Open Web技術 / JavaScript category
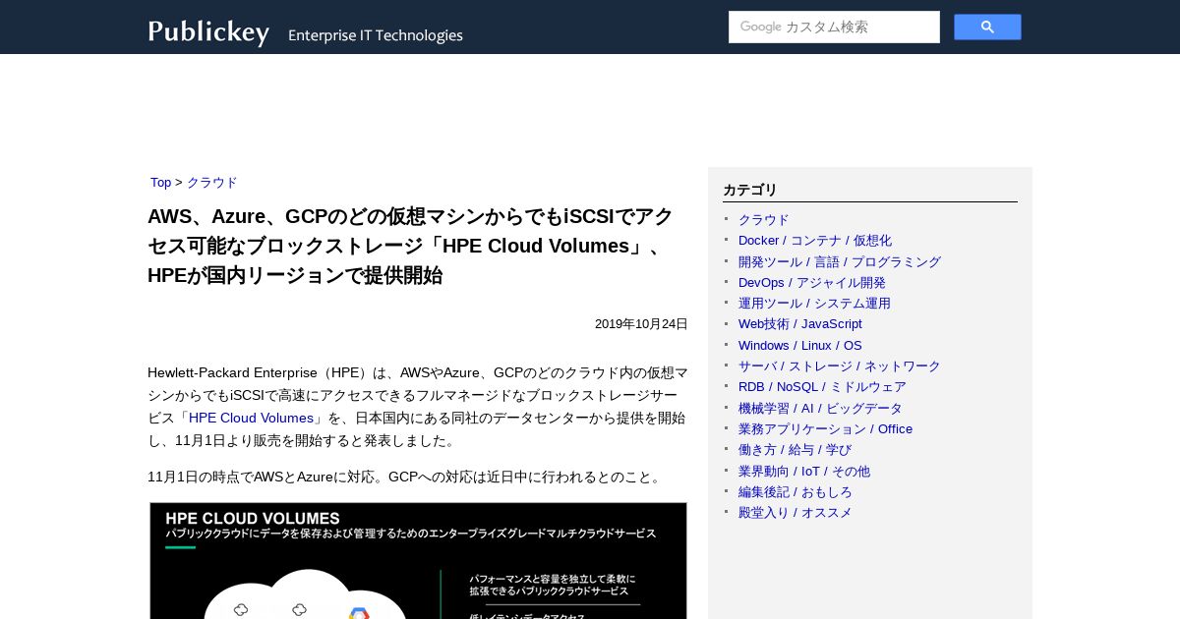 tap(800, 324)
